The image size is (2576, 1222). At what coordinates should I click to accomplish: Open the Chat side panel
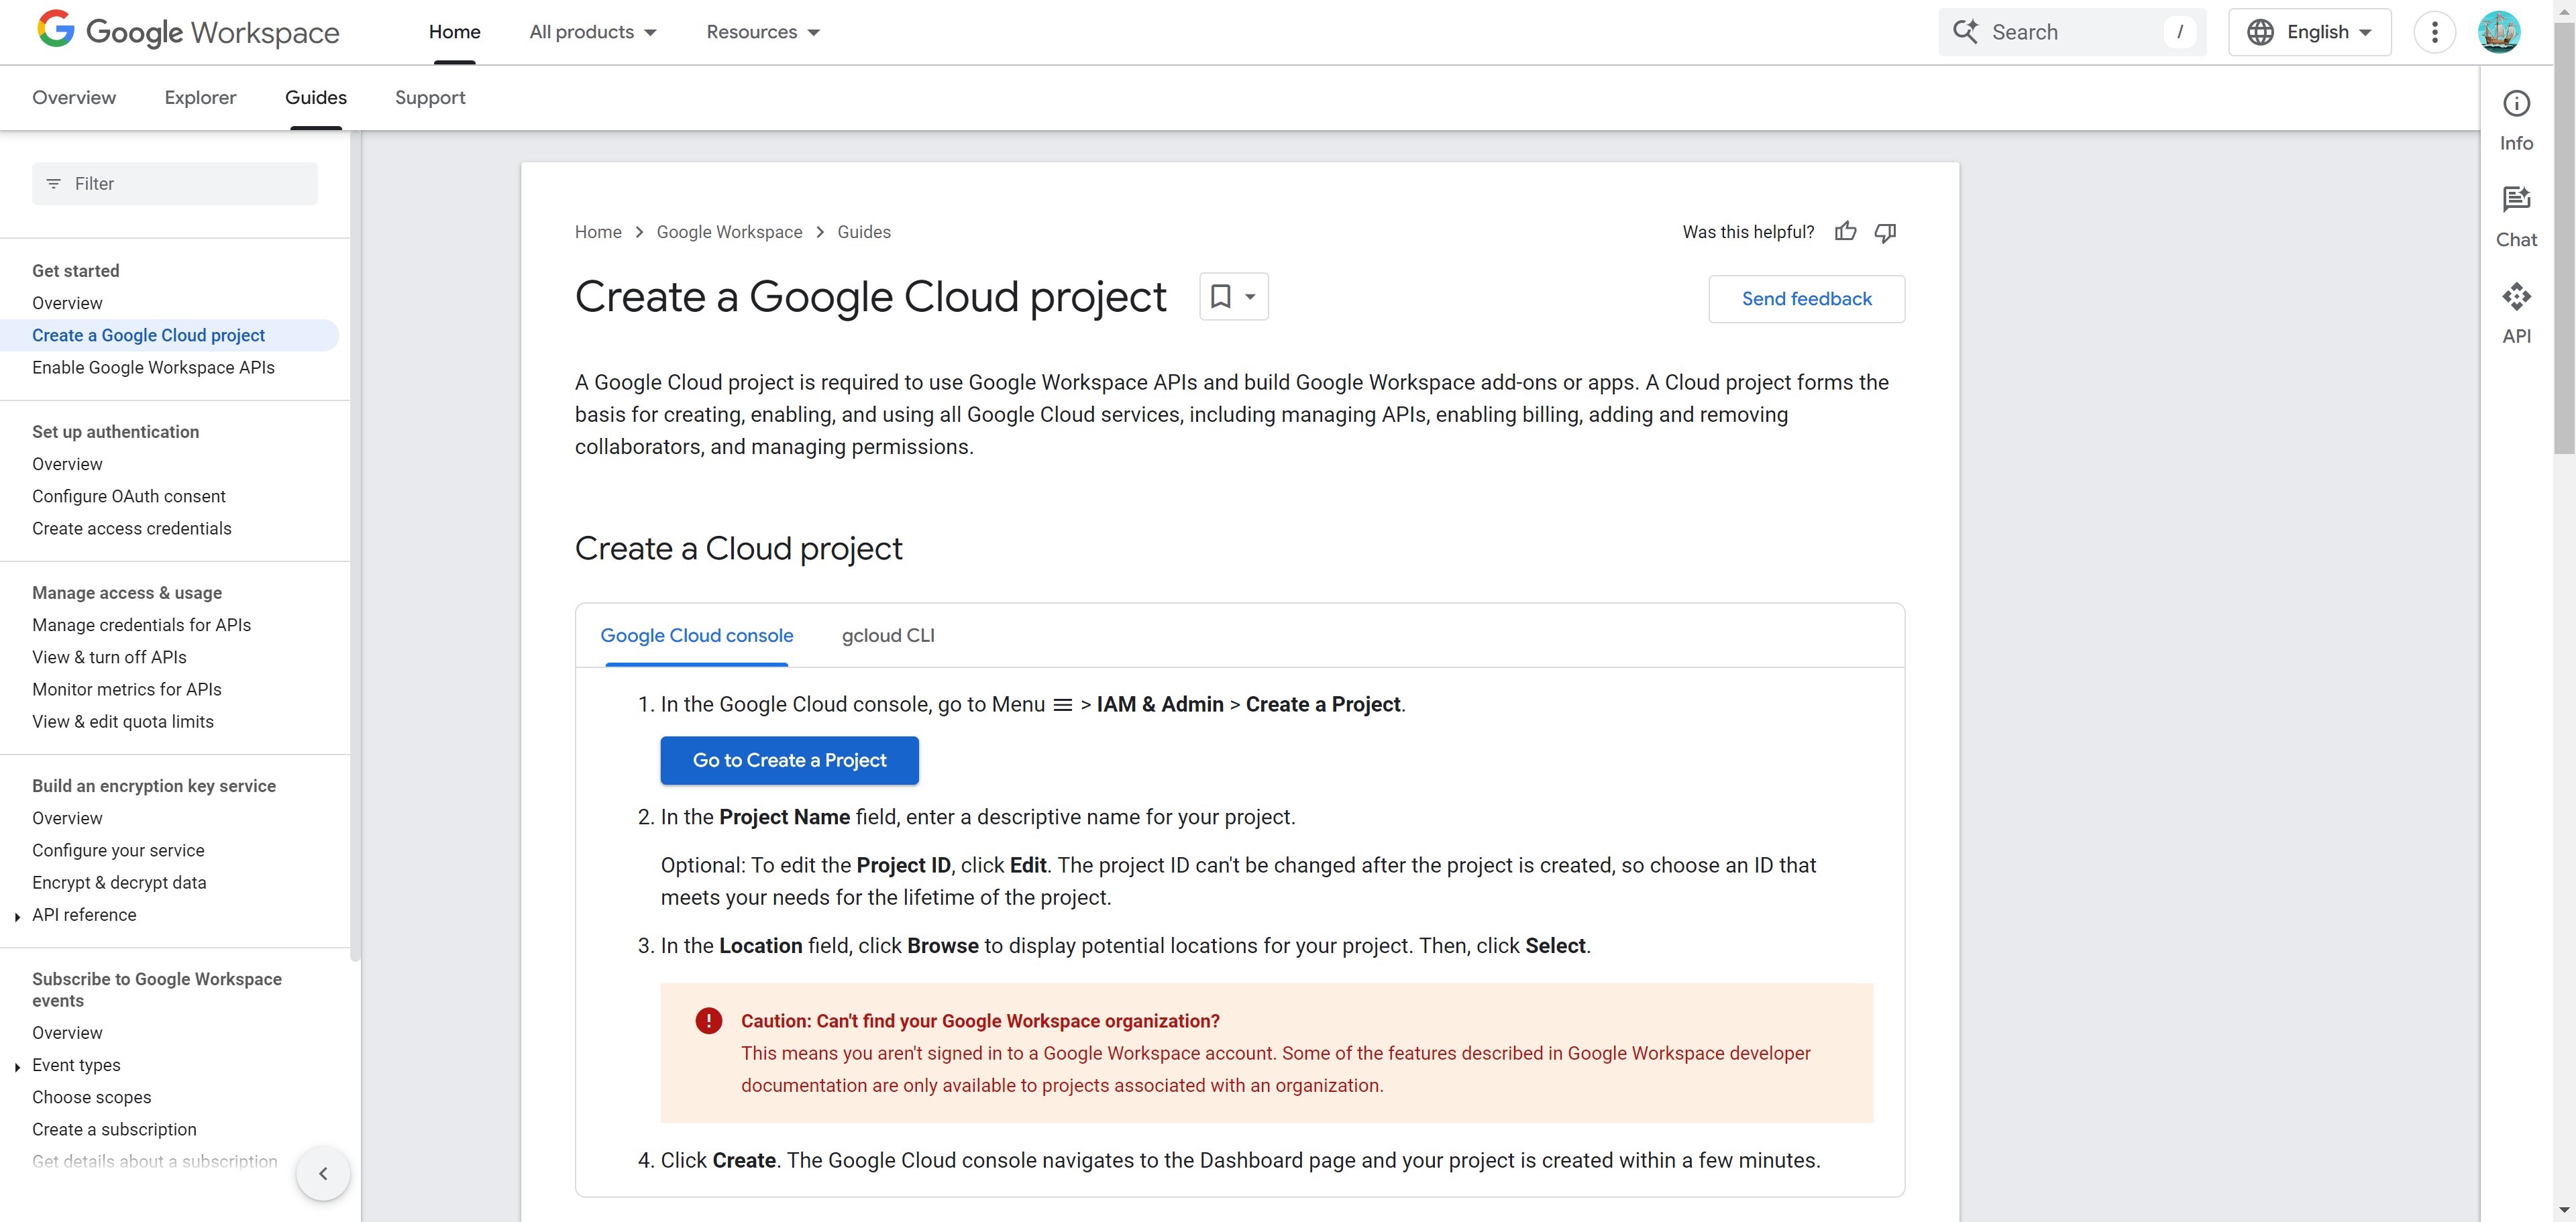point(2516,217)
